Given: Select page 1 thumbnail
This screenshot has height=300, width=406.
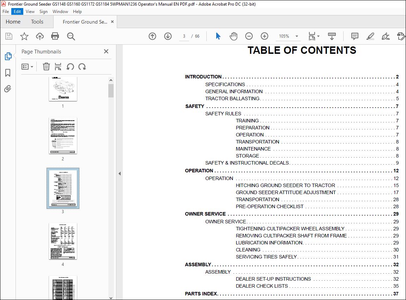Looking at the screenshot, I should 63,89.
